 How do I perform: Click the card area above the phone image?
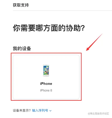(x=46, y=60)
